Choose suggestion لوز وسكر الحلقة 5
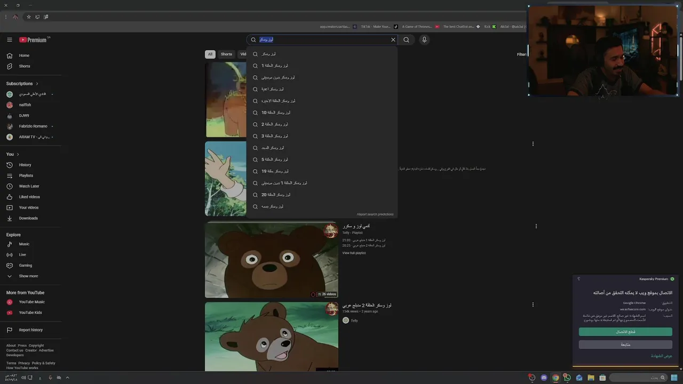The image size is (683, 384). click(x=322, y=159)
